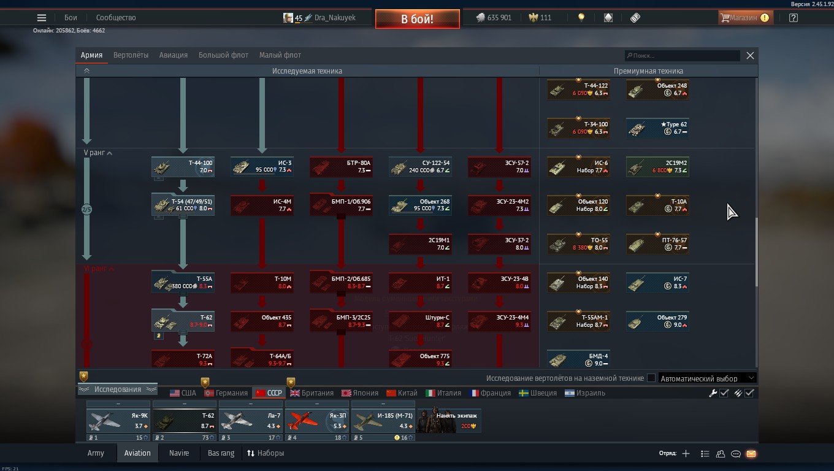
Task: Select the США nation tab
Action: tap(183, 393)
